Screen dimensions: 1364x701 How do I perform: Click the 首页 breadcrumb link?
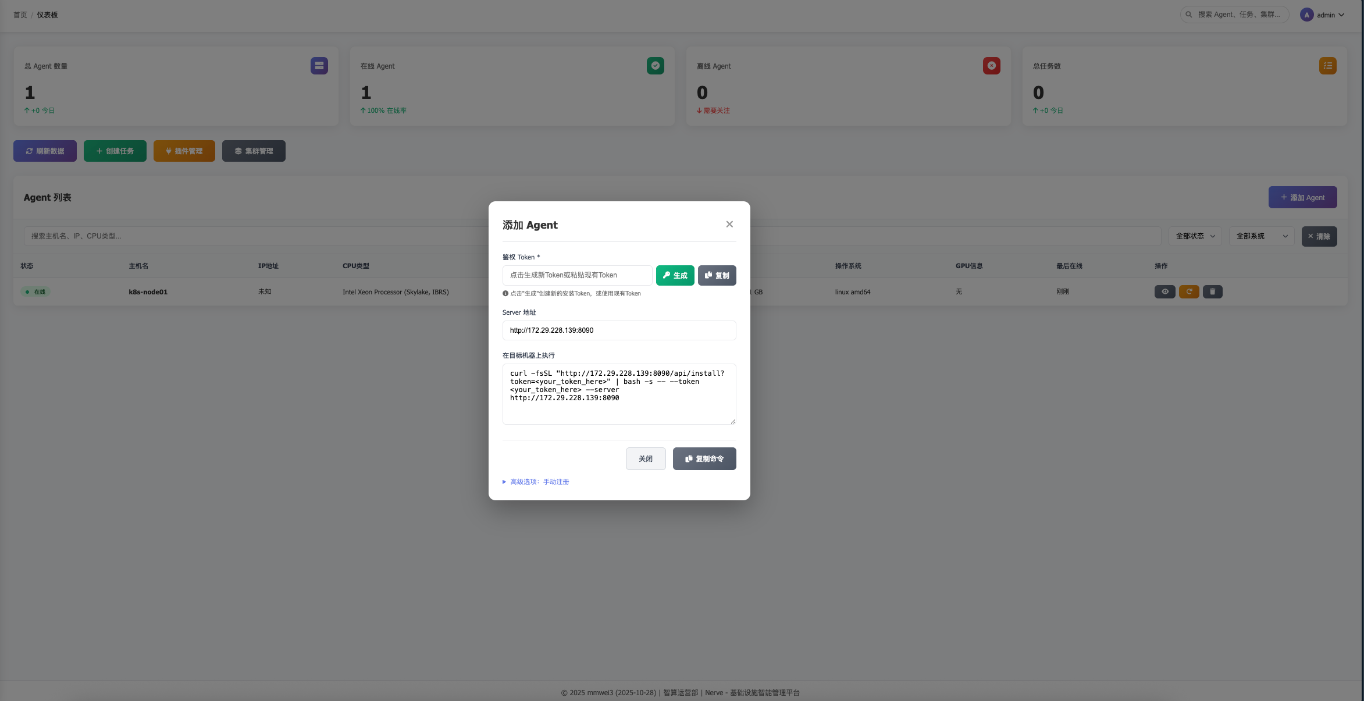click(x=20, y=15)
